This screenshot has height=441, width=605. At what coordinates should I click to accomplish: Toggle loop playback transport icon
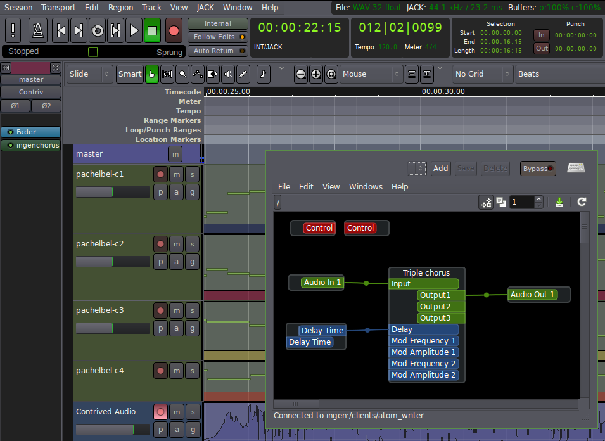(x=97, y=30)
